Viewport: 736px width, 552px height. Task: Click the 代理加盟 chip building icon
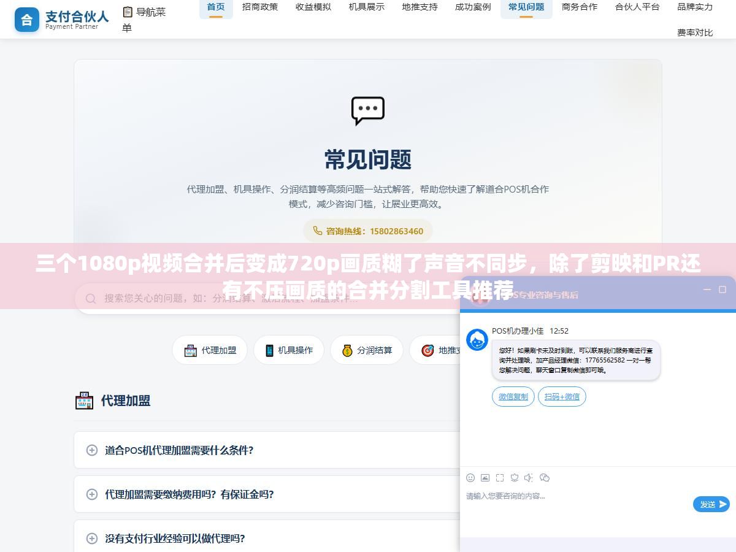coord(190,350)
